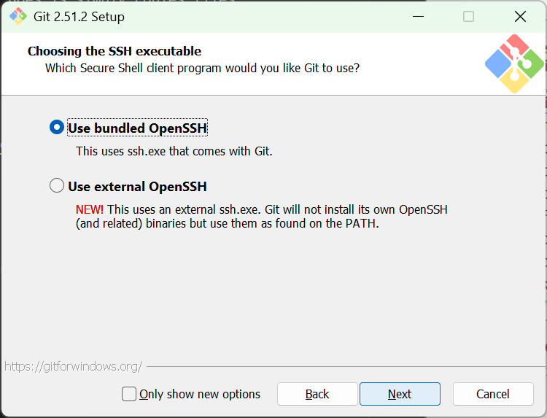Viewport: 547px width, 418px height.
Task: Click the "Which Secure Shell client program" subheading
Action: 202,69
